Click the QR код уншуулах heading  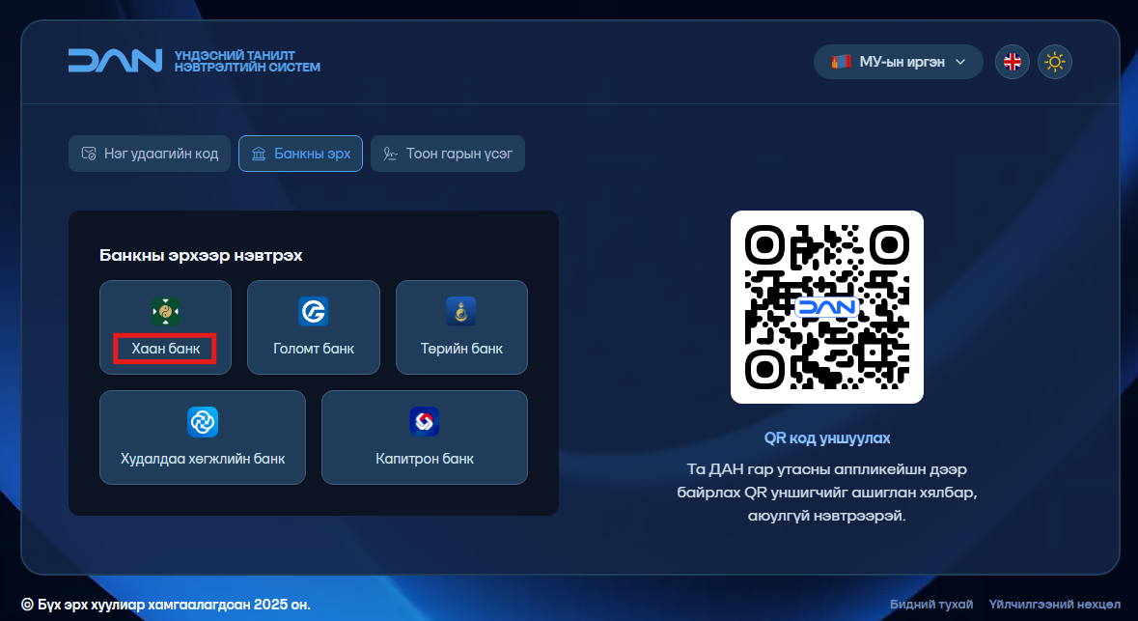click(x=826, y=438)
